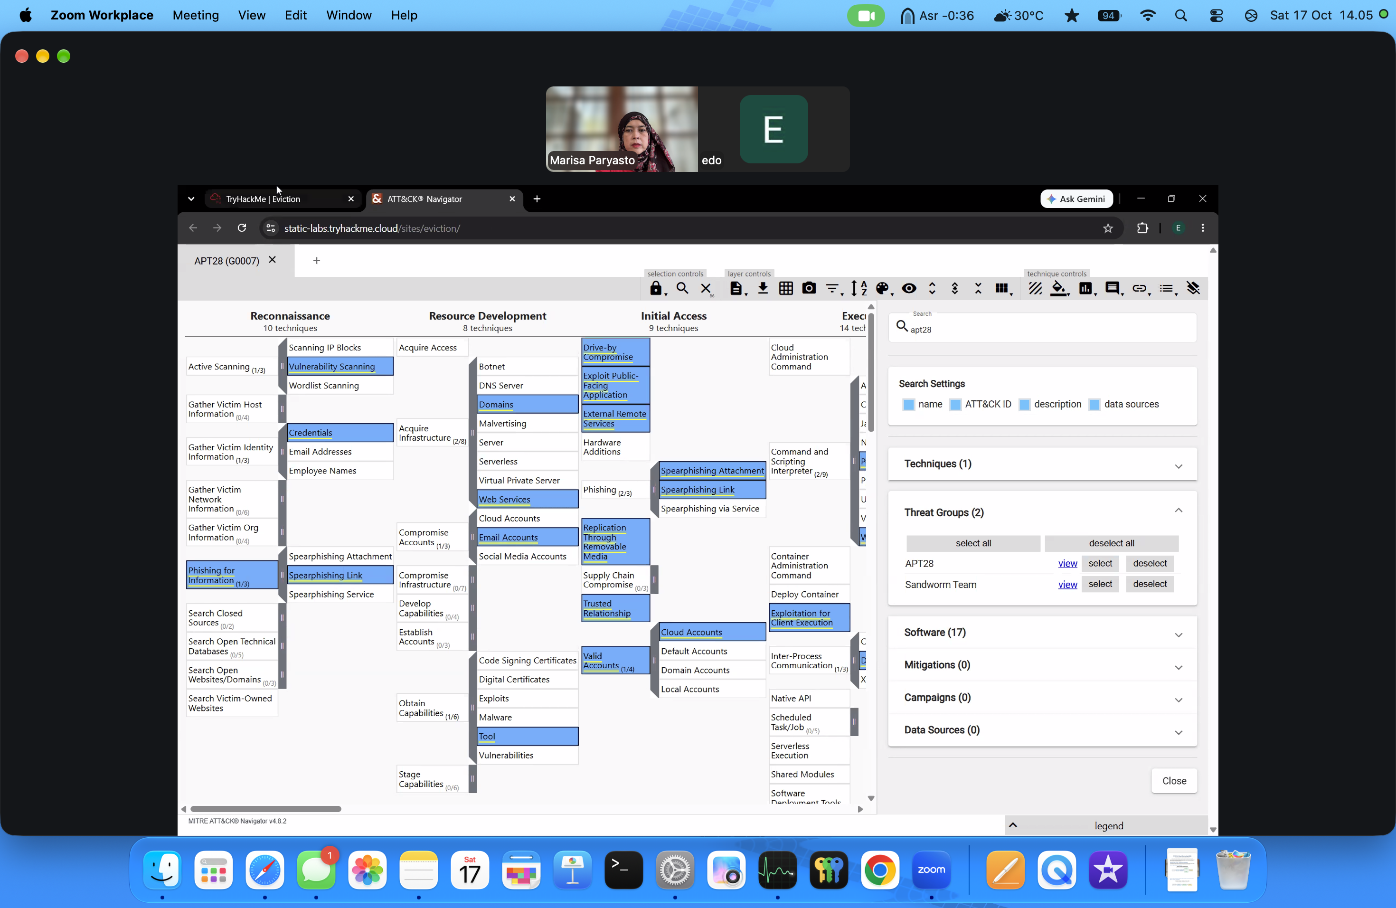Collapse the Threat Groups (2) section
Viewport: 1396px width, 908px height.
tap(1042, 512)
